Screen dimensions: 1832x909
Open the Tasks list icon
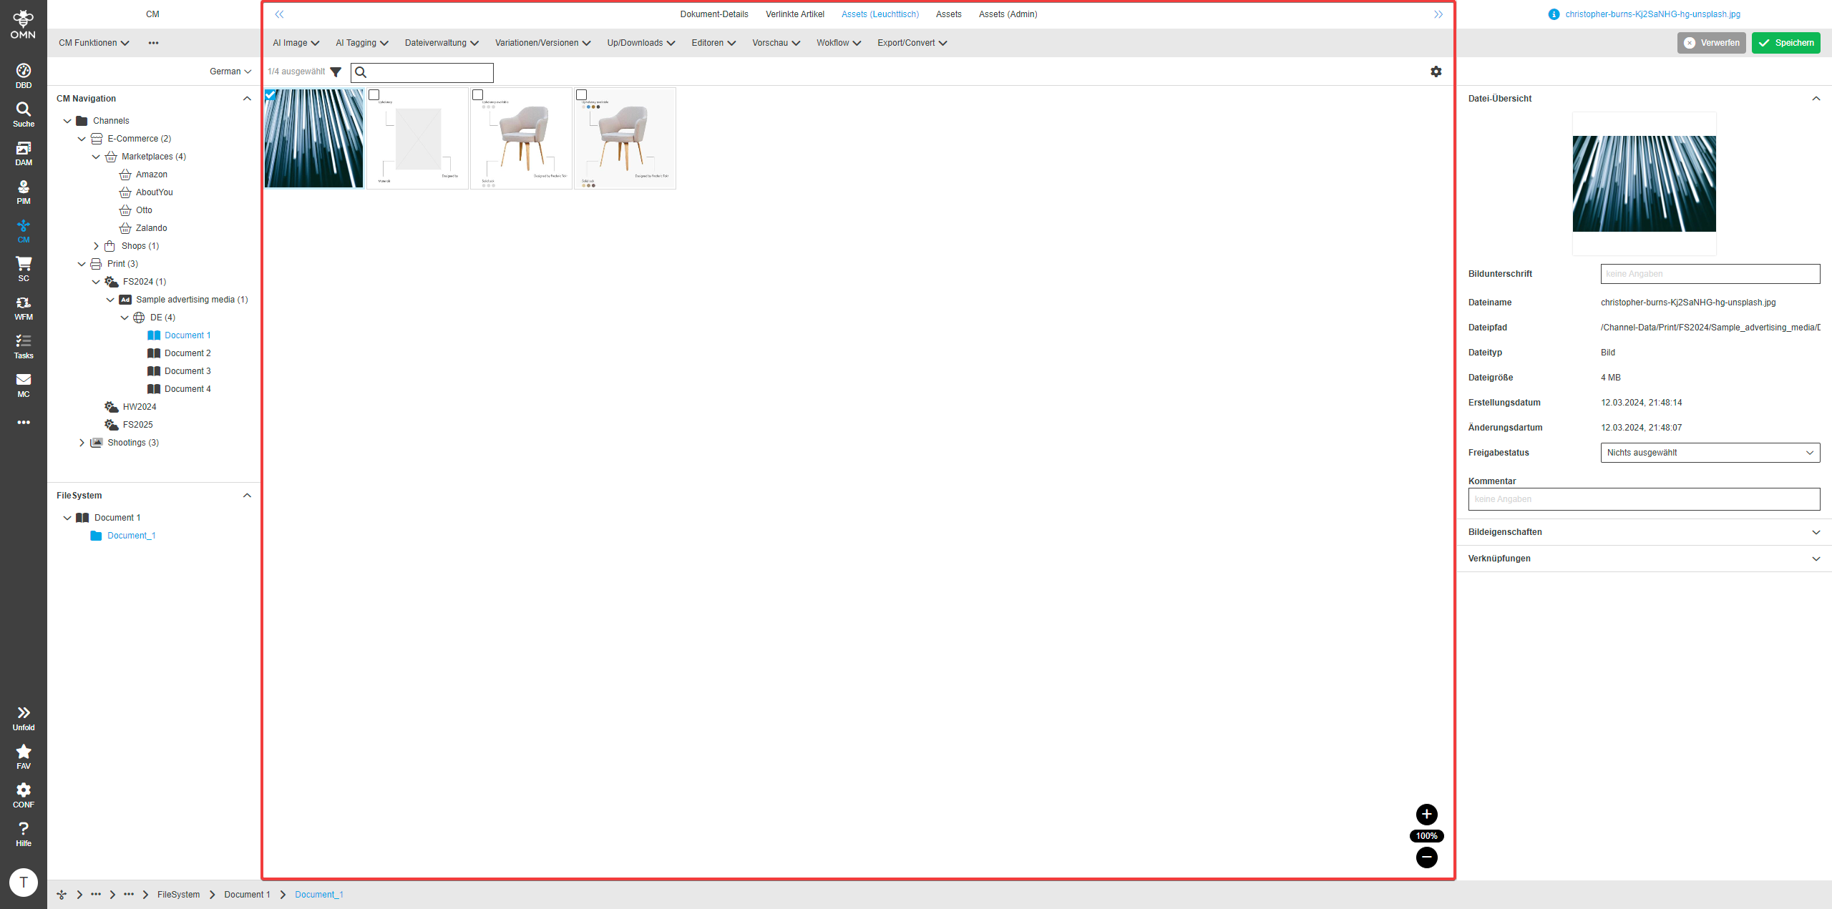(x=24, y=345)
